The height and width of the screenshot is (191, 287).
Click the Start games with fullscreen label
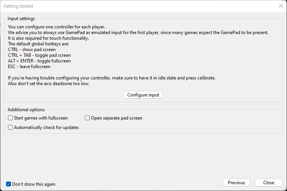point(41,118)
